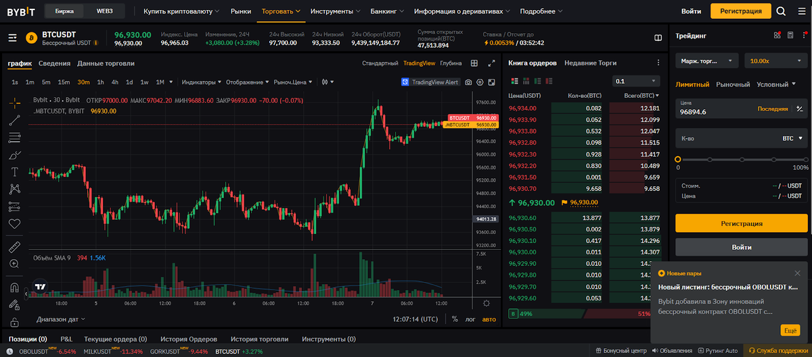
Task: Open the 10.00x leverage dropdown
Action: tap(776, 61)
